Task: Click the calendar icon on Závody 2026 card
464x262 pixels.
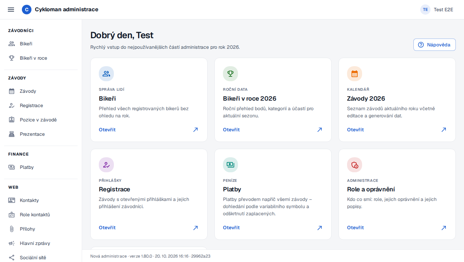Action: coord(355,74)
